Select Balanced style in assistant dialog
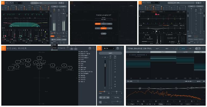 tap(98, 24)
